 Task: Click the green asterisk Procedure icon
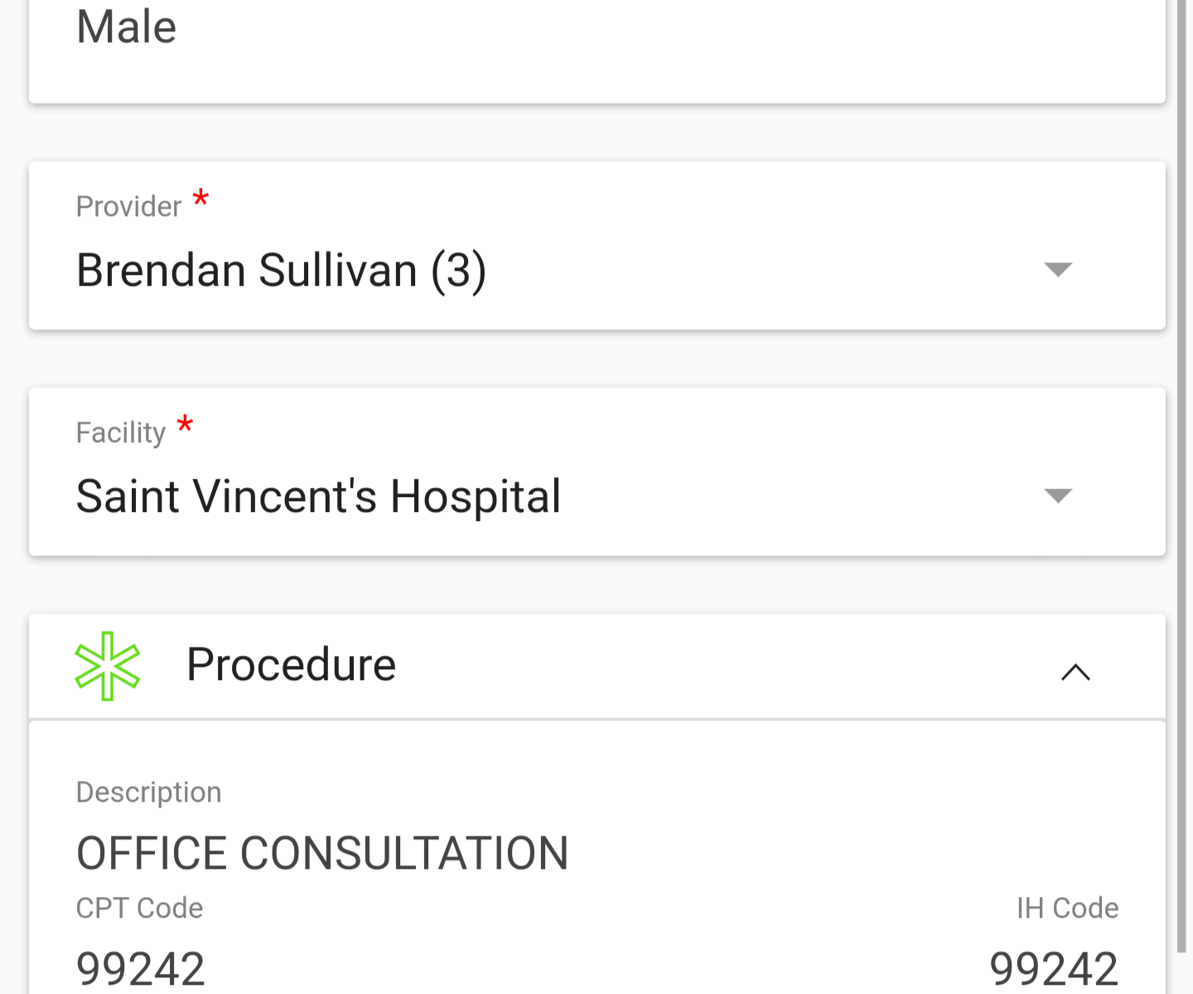click(108, 666)
